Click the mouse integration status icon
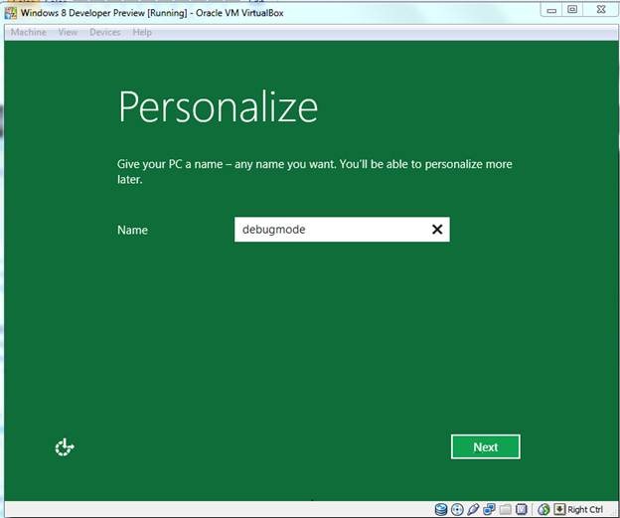This screenshot has height=518, width=620. [x=543, y=509]
